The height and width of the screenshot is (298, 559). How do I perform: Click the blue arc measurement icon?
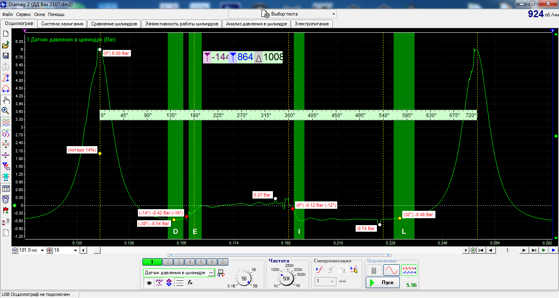click(x=6, y=89)
